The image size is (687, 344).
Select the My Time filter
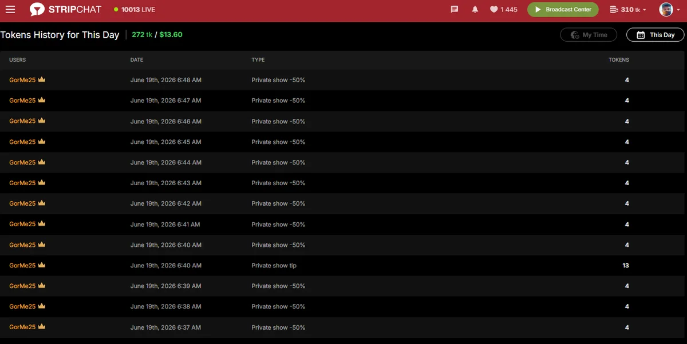(589, 35)
